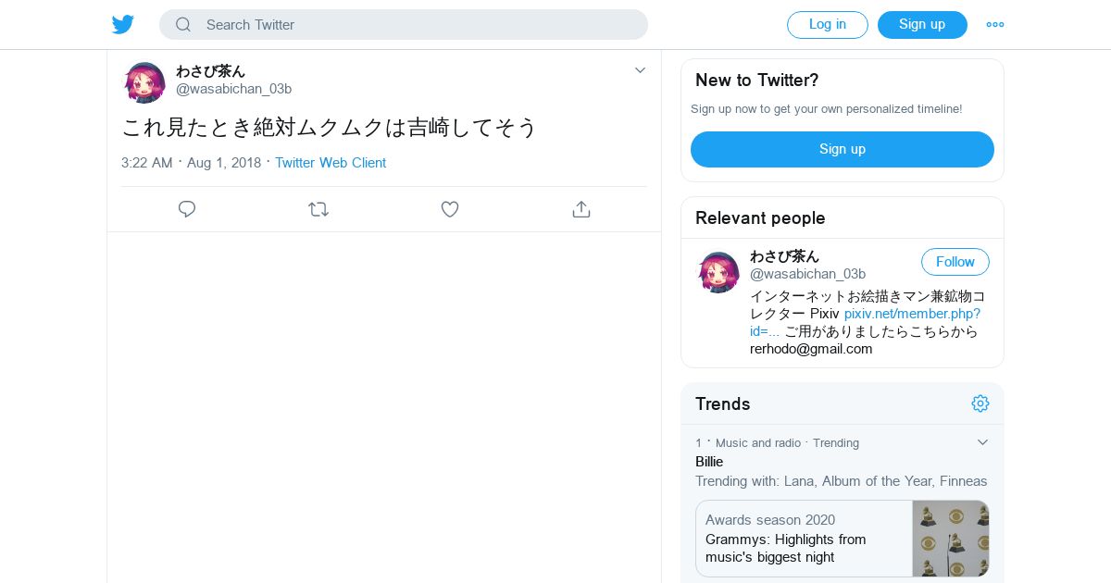Like the tweet with heart icon
The height and width of the screenshot is (583, 1111).
[450, 209]
